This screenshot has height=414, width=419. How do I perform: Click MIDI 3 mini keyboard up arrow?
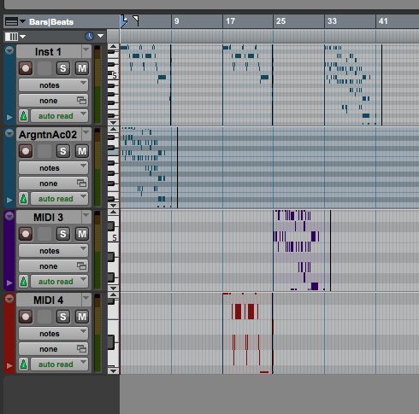pos(113,212)
